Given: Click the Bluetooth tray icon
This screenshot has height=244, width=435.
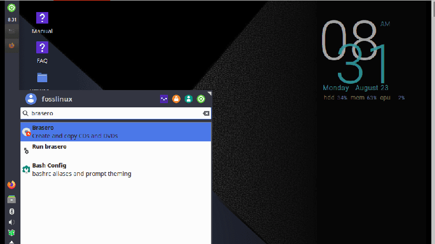Looking at the screenshot, I should [12, 212].
